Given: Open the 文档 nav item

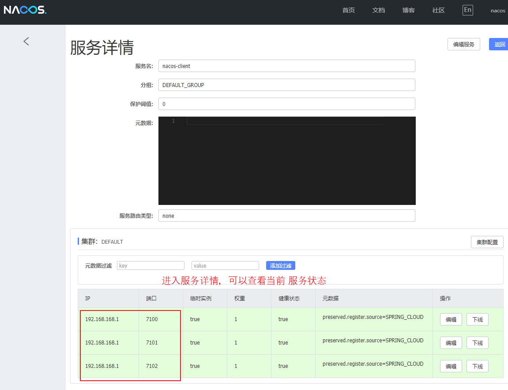Looking at the screenshot, I should (x=378, y=10).
